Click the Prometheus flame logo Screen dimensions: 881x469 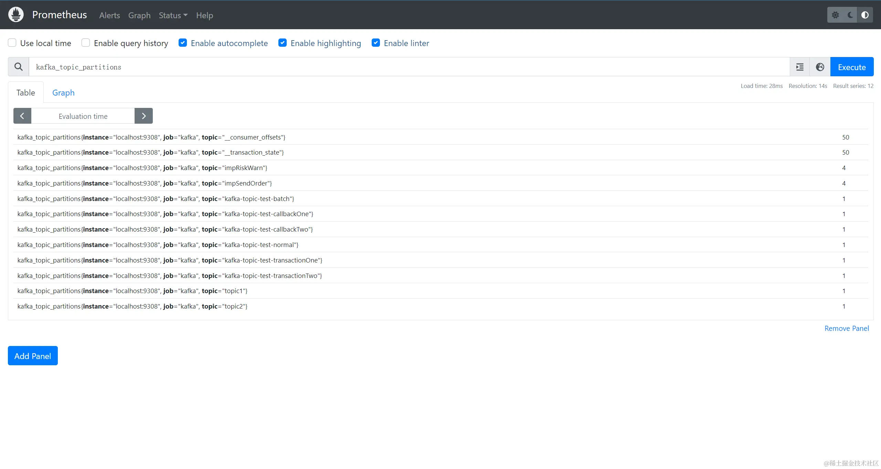[16, 15]
